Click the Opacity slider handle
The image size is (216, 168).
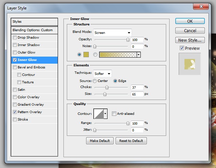[128, 40]
